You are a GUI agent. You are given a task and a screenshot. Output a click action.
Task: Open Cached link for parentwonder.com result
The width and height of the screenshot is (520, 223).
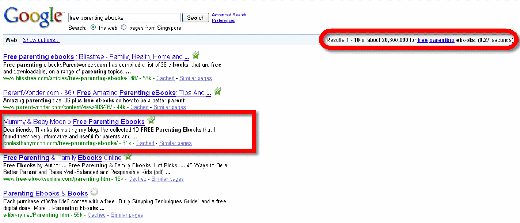140,107
